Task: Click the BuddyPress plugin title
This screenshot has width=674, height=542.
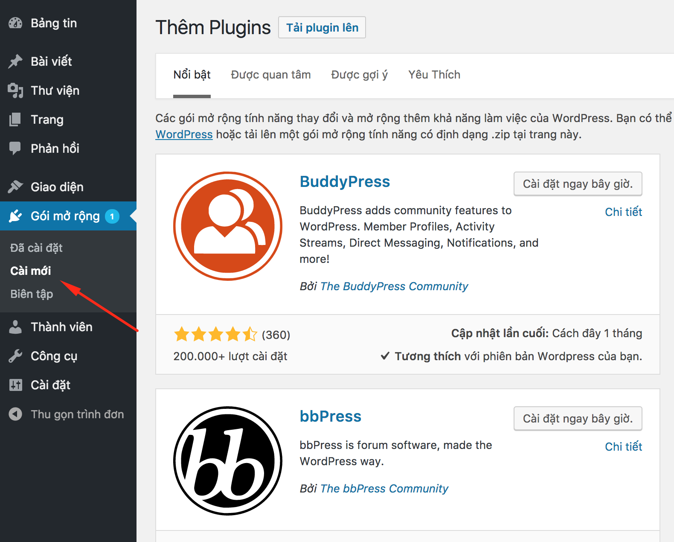Action: (x=345, y=182)
